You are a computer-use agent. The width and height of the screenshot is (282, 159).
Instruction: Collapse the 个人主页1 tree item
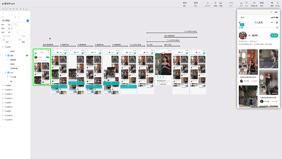(x=2, y=47)
